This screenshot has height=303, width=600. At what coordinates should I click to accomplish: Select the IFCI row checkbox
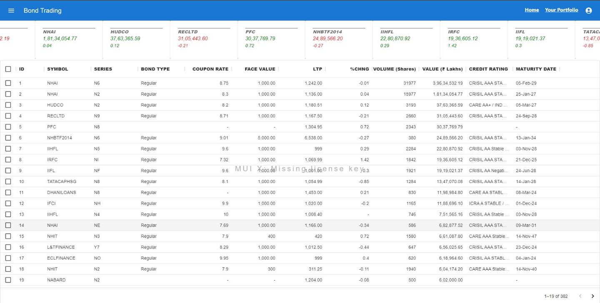point(8,203)
